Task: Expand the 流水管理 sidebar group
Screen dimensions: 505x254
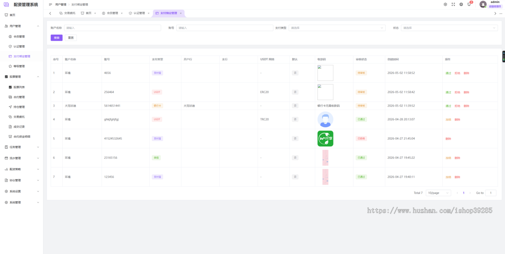Action: pyautogui.click(x=21, y=158)
